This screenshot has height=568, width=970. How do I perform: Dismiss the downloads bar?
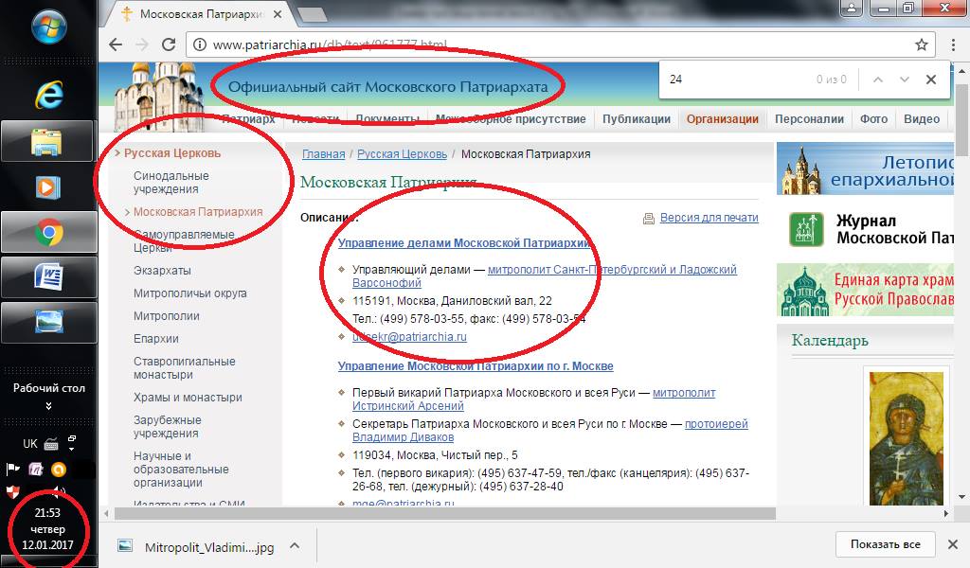953,544
